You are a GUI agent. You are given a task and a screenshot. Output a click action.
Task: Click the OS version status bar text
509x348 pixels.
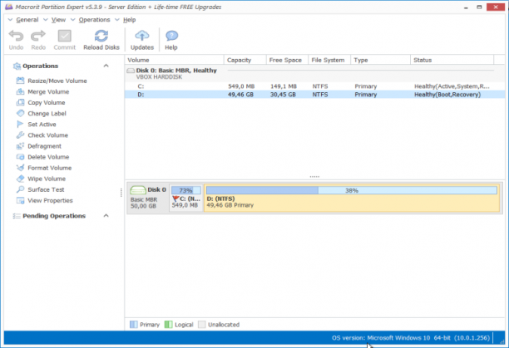(411, 338)
